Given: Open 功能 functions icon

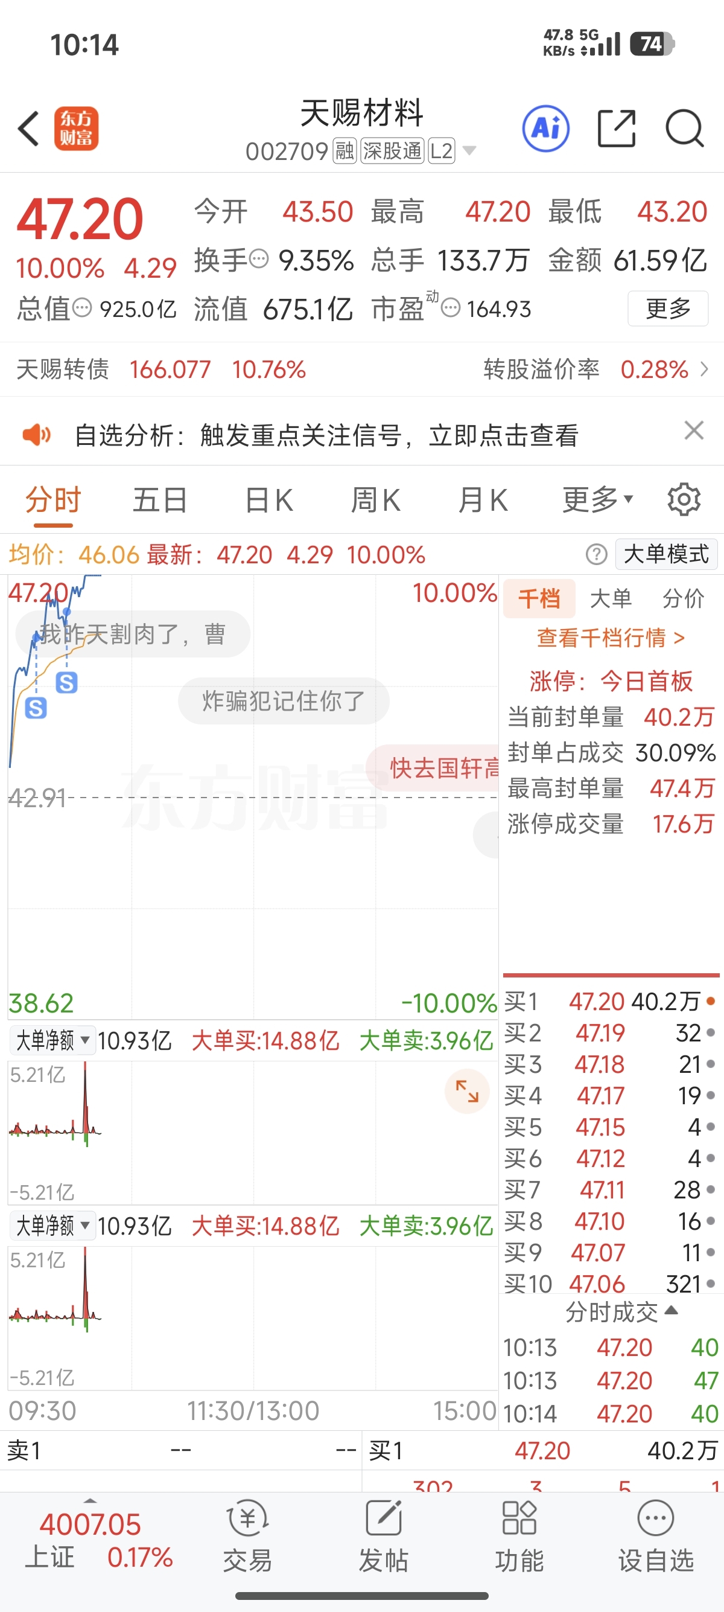Looking at the screenshot, I should pos(519,1537).
